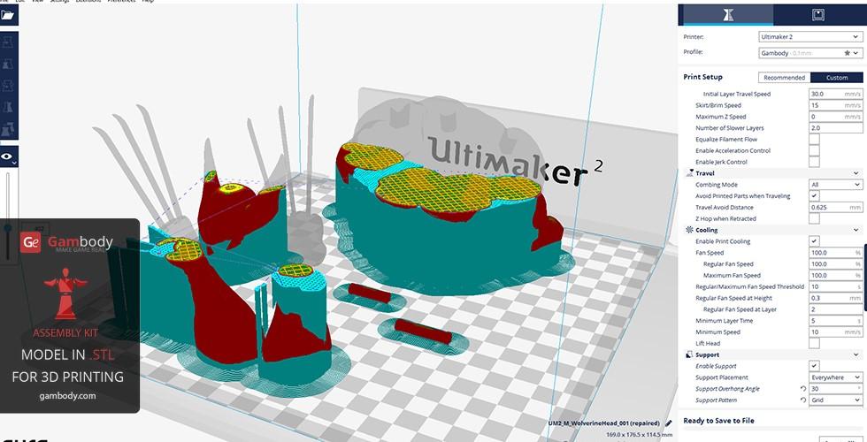Open the Help menu
Viewport: 867px width, 442px height.
pyautogui.click(x=148, y=1)
